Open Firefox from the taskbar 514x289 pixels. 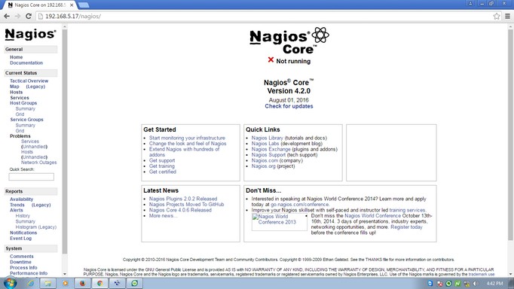click(x=82, y=283)
